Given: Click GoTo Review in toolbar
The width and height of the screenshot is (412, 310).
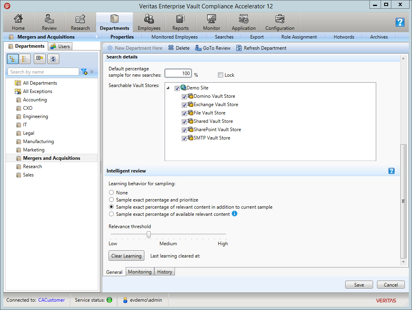Looking at the screenshot, I should click(213, 48).
